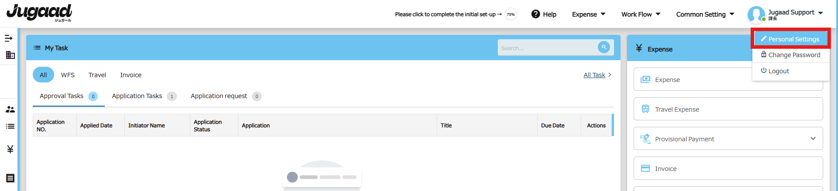Open the company building icon in the sidebar
The height and width of the screenshot is (191, 838).
click(x=10, y=55)
